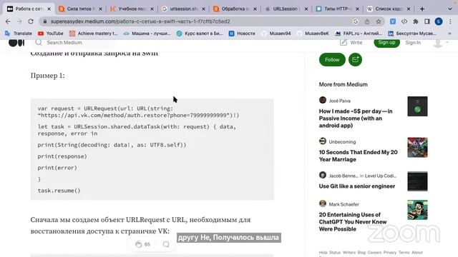Click the Privacy footer link
The height and width of the screenshot is (257, 458).
[x=389, y=252]
